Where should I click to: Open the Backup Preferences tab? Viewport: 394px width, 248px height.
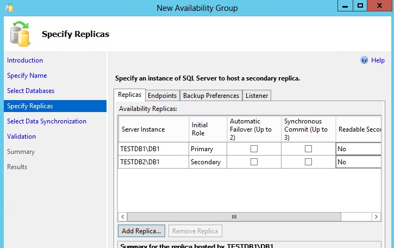tap(211, 96)
